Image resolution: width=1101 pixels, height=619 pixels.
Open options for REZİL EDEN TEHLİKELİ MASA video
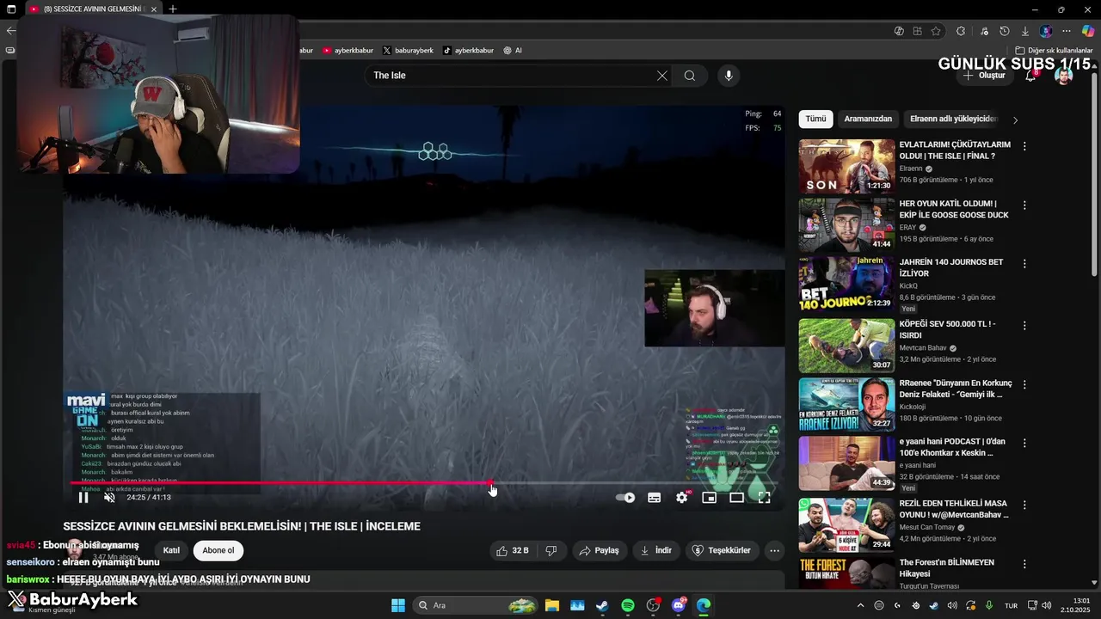pos(1024,504)
